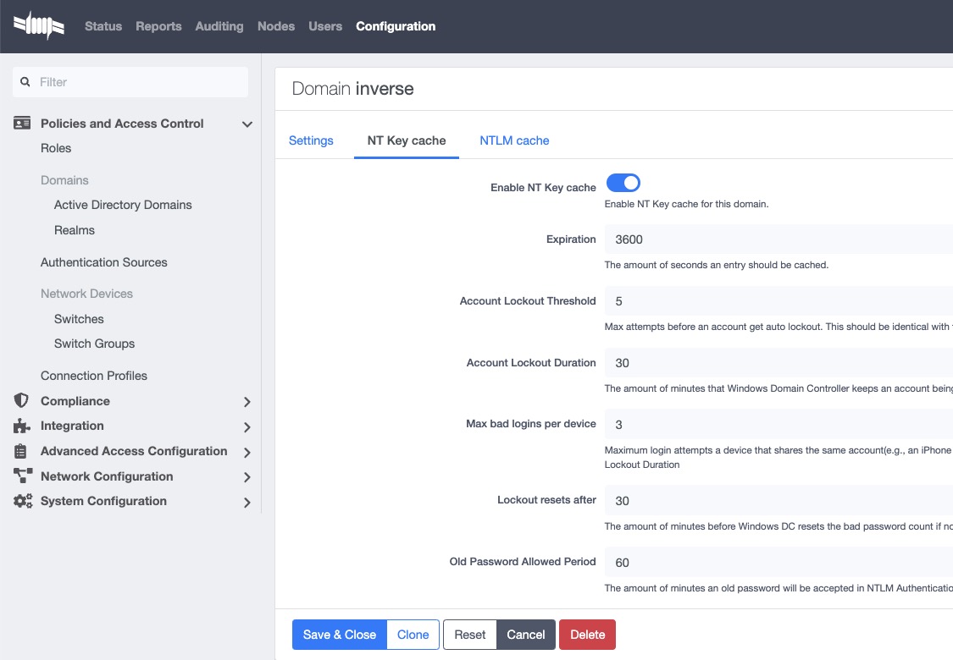
Task: Click the Integration puzzle piece icon
Action: pos(22,426)
